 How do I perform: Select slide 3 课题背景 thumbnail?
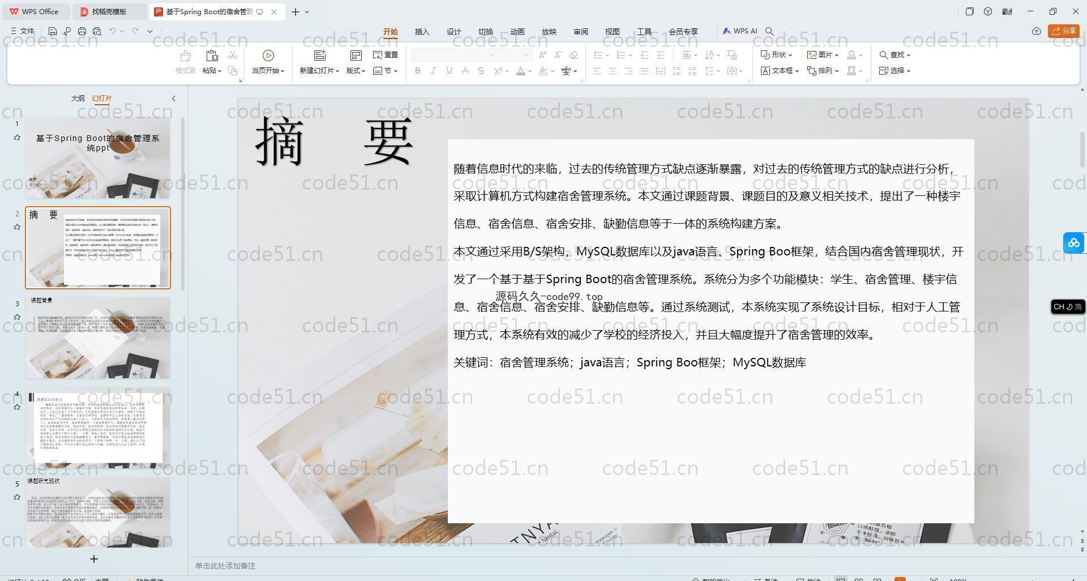[98, 338]
